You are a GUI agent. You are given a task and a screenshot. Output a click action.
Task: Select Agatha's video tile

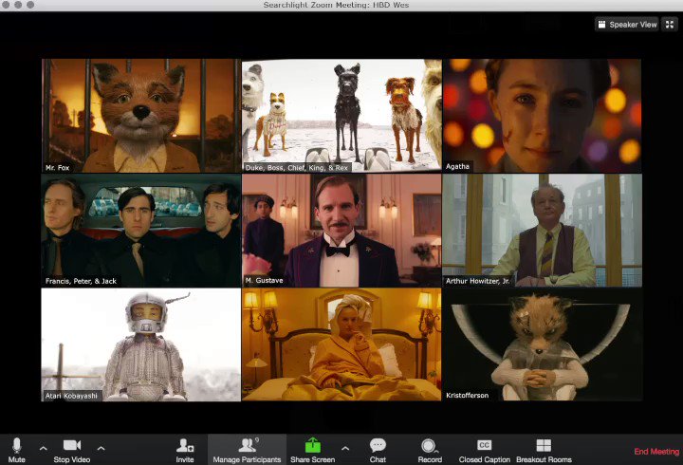point(542,116)
